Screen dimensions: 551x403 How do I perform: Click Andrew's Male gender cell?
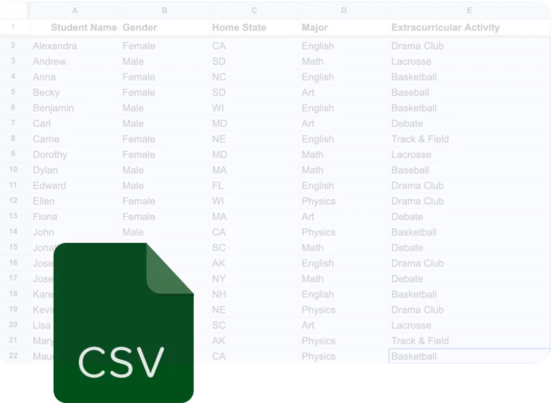coord(164,61)
